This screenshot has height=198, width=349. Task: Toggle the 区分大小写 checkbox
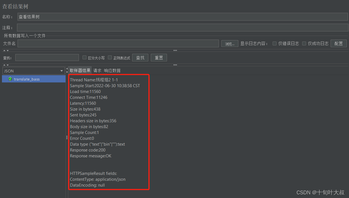(84, 58)
